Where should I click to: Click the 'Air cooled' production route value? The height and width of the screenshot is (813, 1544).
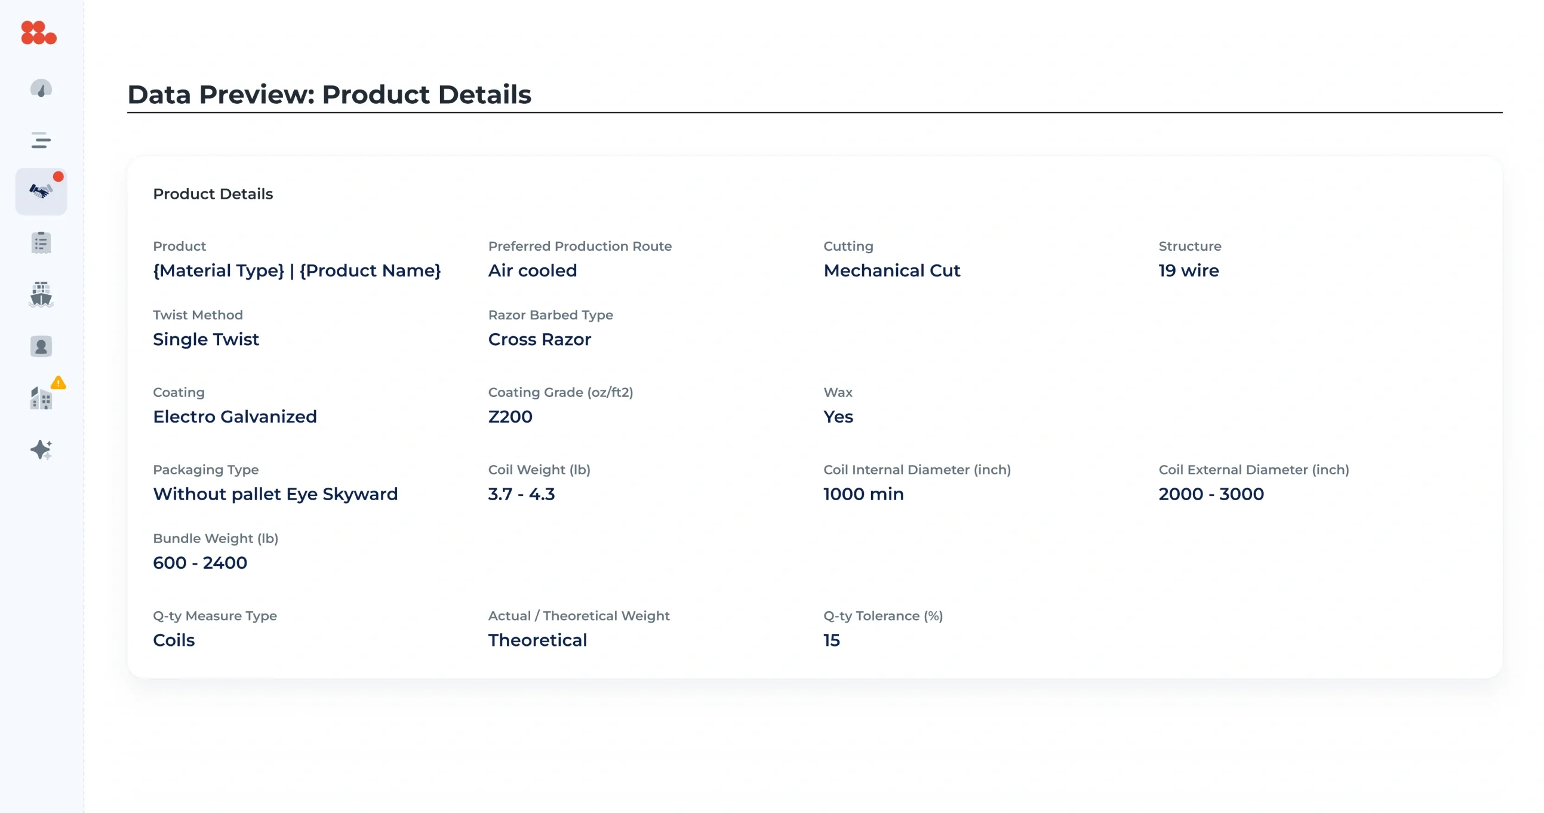(x=532, y=271)
